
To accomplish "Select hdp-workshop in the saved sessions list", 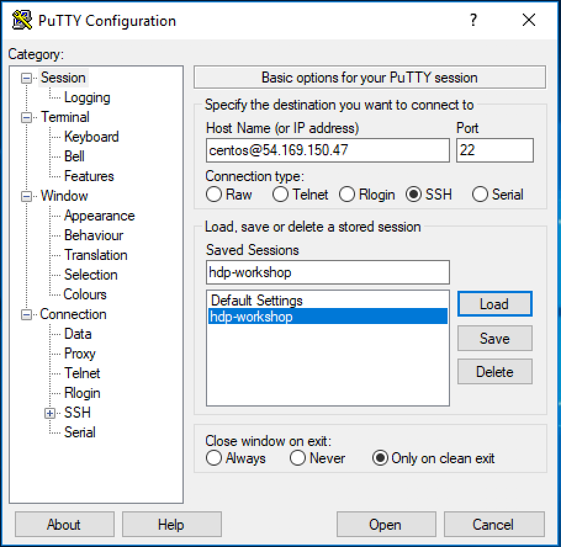I will tap(327, 317).
